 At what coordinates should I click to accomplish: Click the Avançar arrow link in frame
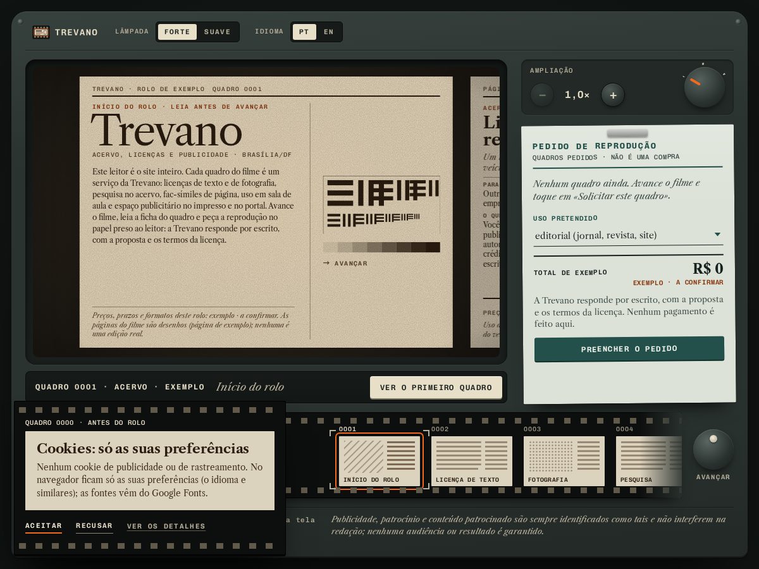[345, 263]
